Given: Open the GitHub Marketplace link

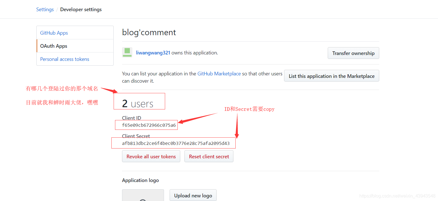Looking at the screenshot, I should point(219,74).
